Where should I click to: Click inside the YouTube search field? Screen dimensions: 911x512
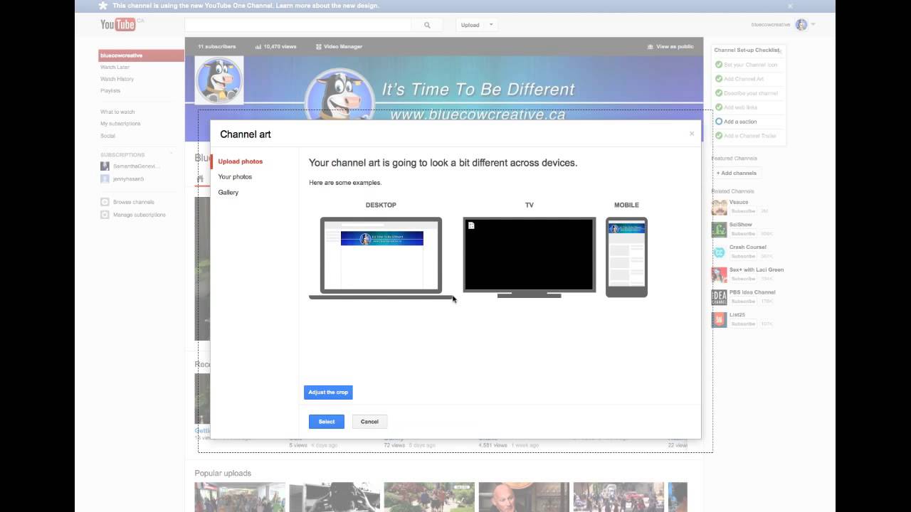298,25
